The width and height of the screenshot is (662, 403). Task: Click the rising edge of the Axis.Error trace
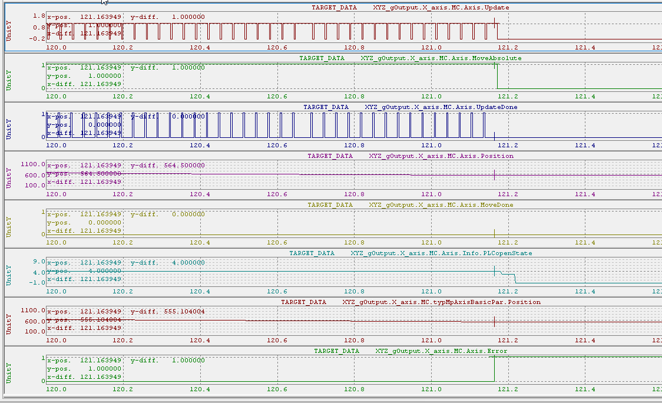pyautogui.click(x=494, y=369)
